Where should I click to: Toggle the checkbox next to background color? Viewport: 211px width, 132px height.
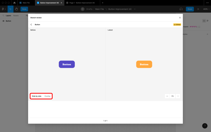[199, 27]
